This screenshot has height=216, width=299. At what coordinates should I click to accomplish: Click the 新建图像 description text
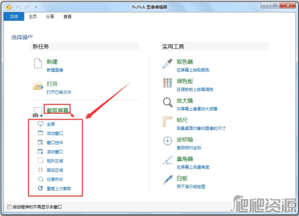tap(55, 70)
